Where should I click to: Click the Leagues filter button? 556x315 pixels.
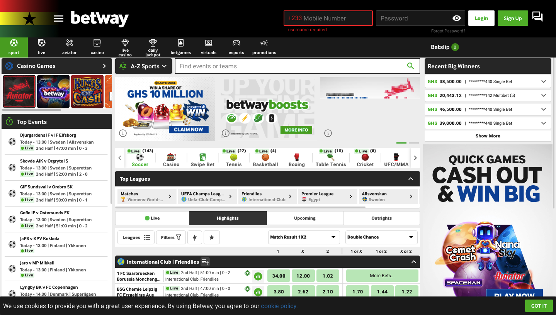coord(136,237)
